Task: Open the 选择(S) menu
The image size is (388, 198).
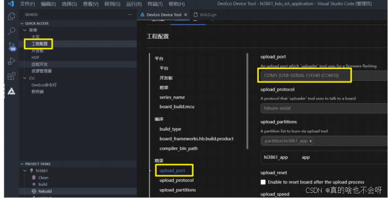Action: pyautogui.click(x=69, y=4)
